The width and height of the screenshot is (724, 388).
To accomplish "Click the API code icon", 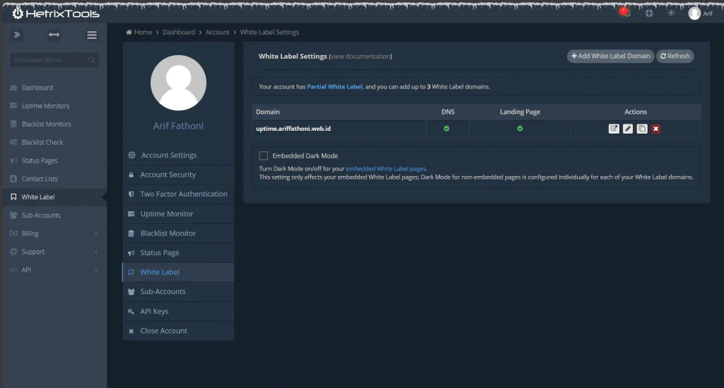I will (13, 270).
